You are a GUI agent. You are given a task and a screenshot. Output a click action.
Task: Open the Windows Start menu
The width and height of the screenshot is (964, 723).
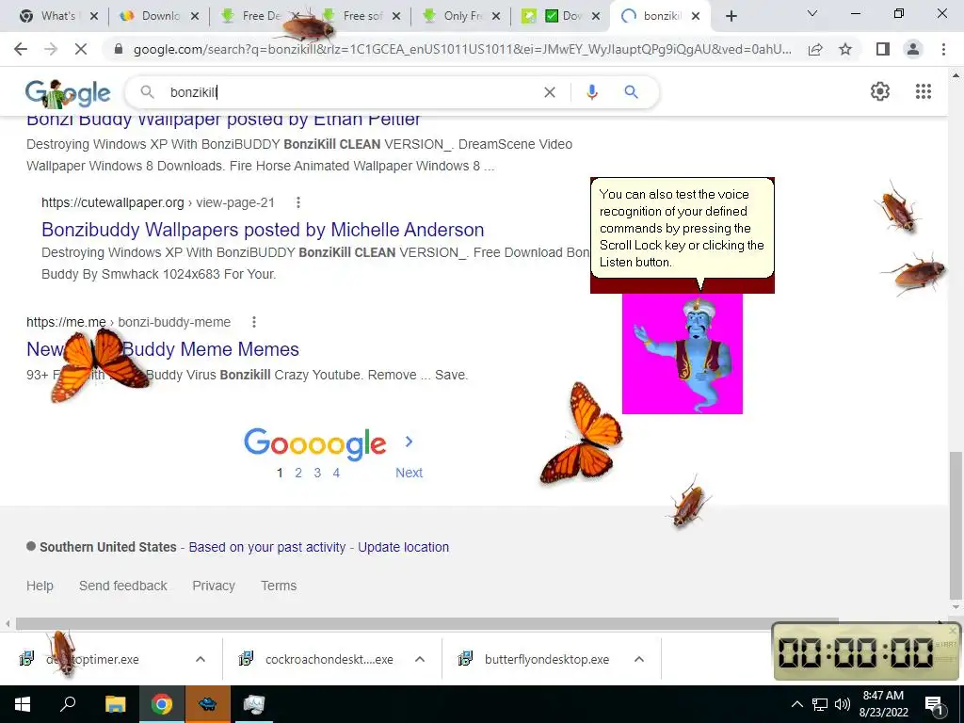23,704
